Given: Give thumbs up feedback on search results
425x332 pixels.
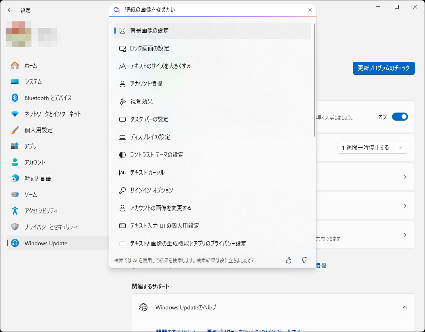Looking at the screenshot, I should [288, 260].
